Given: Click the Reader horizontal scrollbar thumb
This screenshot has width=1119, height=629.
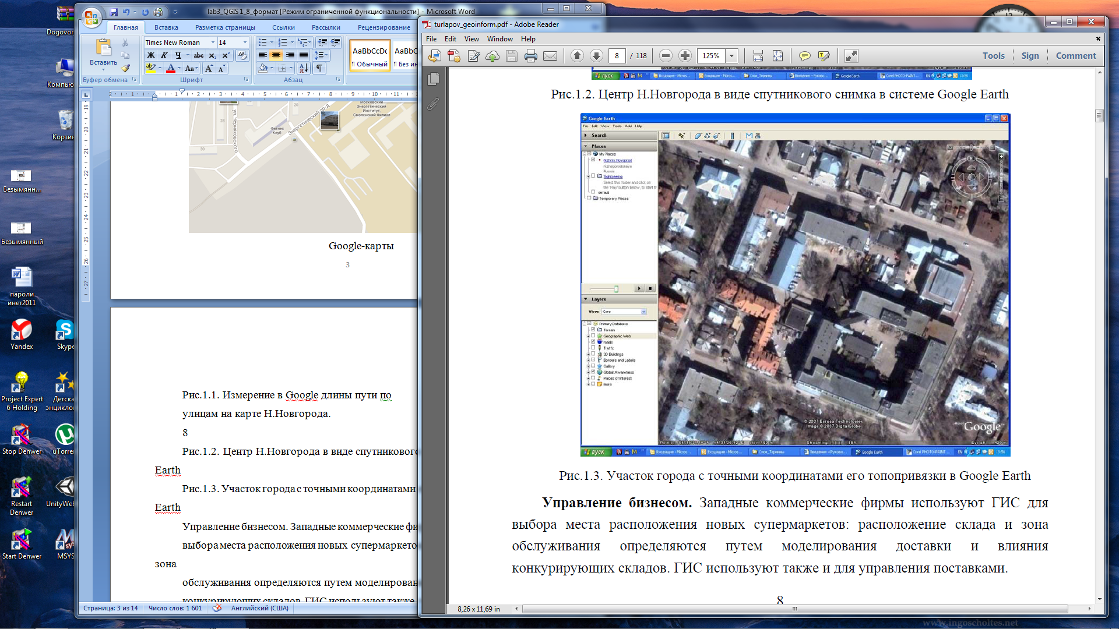Looking at the screenshot, I should (795, 609).
